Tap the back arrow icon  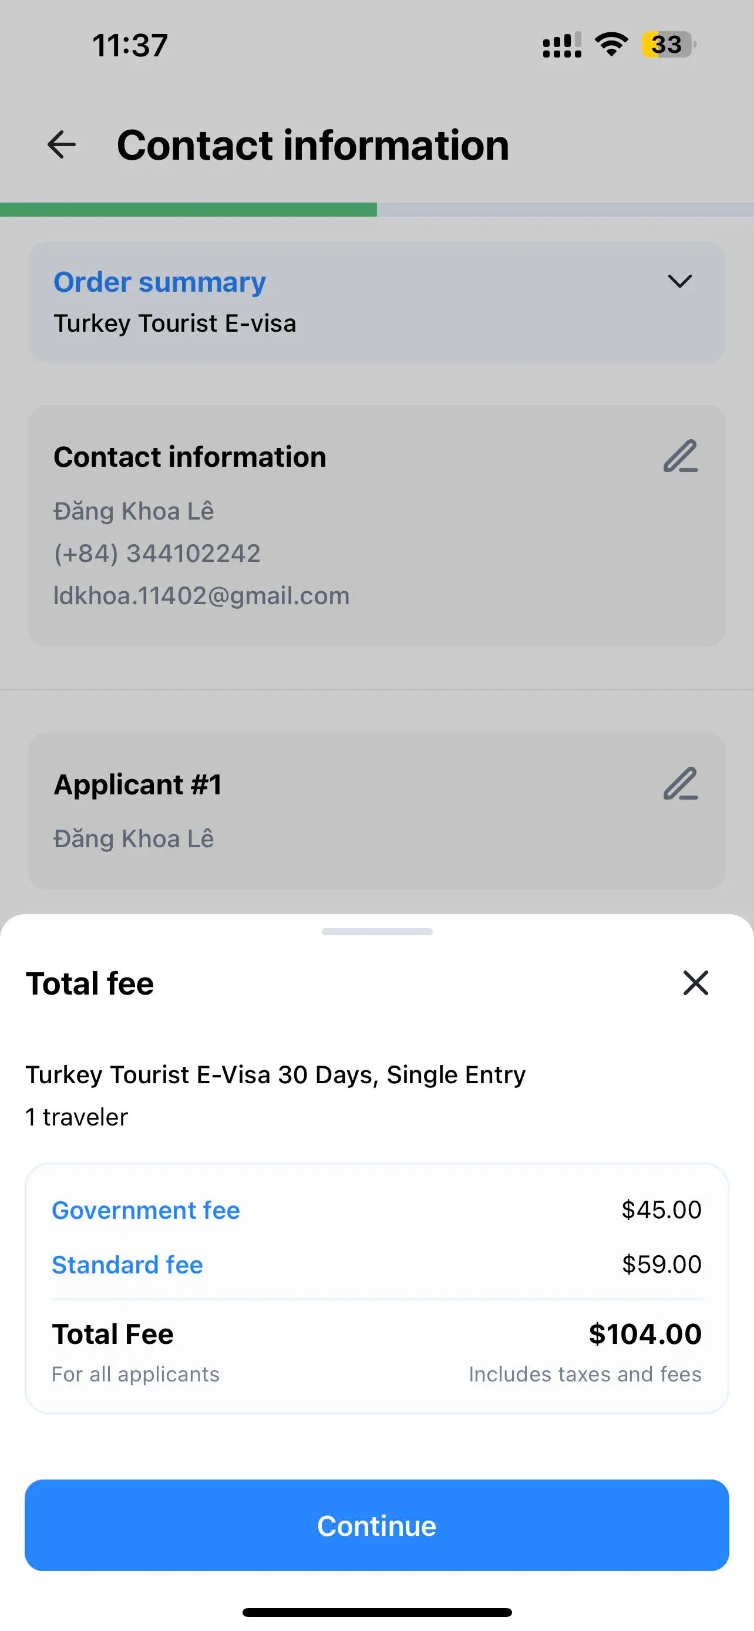tap(62, 145)
